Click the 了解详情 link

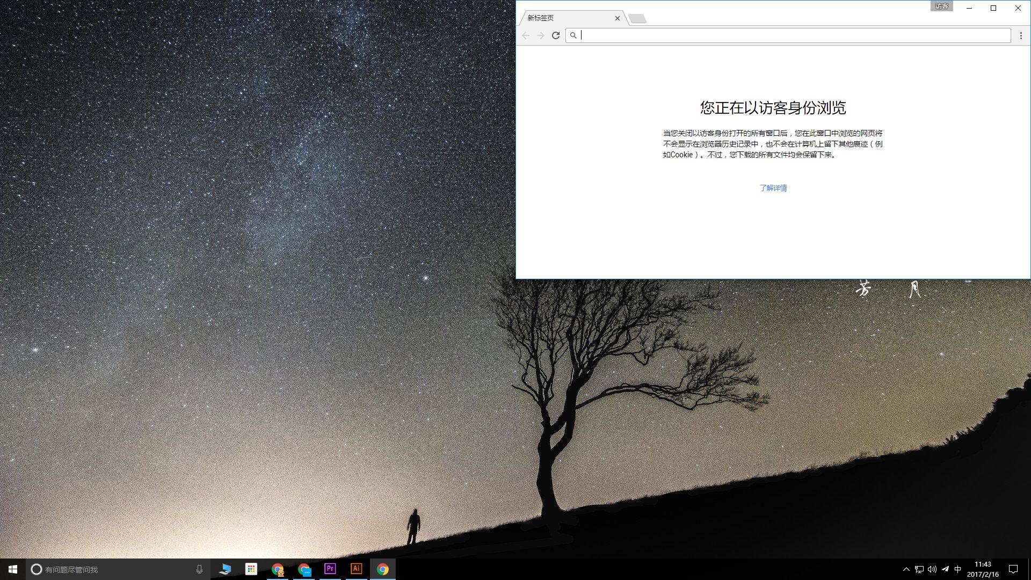(x=773, y=188)
